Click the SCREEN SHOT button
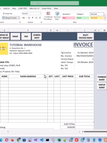Screen dimensions: 107x143 37,36
